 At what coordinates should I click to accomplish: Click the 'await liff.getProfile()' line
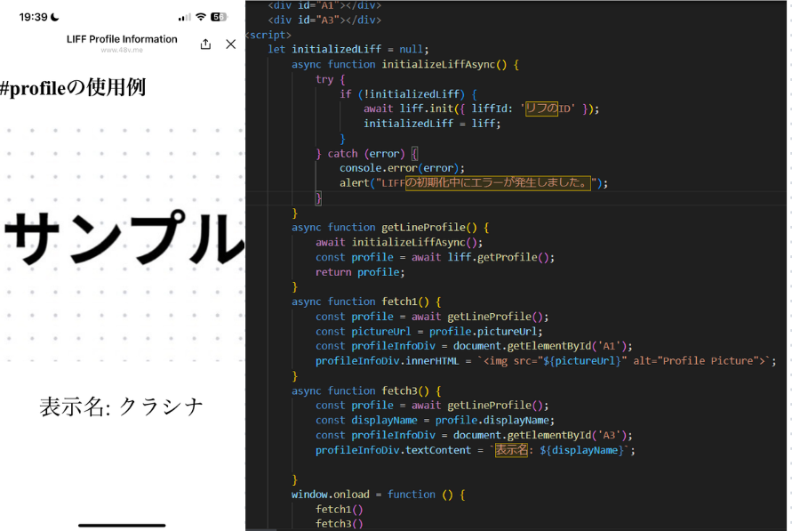pyautogui.click(x=435, y=257)
